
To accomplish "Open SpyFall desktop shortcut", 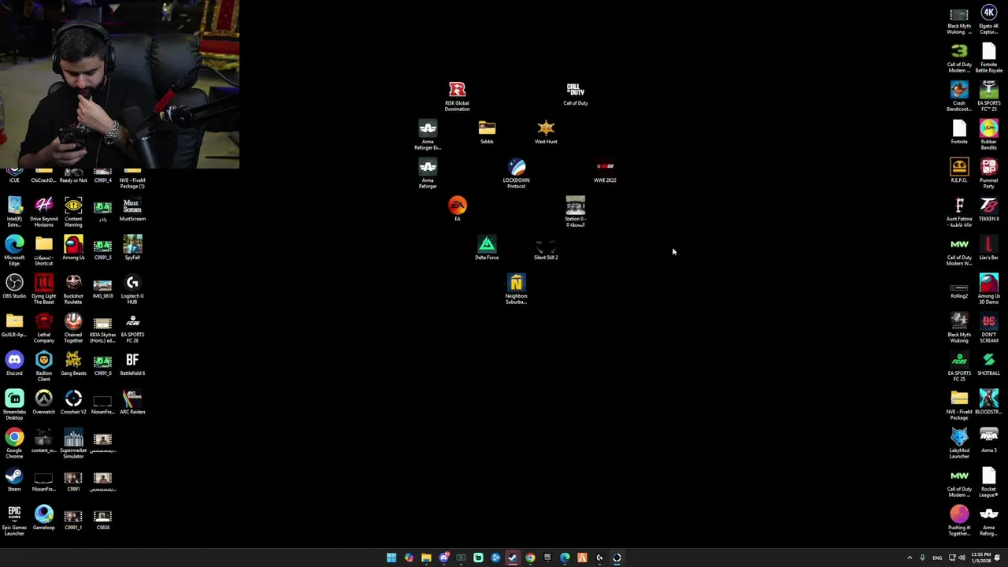I will pos(132,247).
